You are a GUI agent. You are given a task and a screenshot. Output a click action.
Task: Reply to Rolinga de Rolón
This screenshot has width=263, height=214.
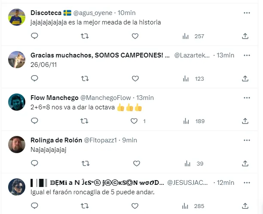pyautogui.click(x=35, y=163)
